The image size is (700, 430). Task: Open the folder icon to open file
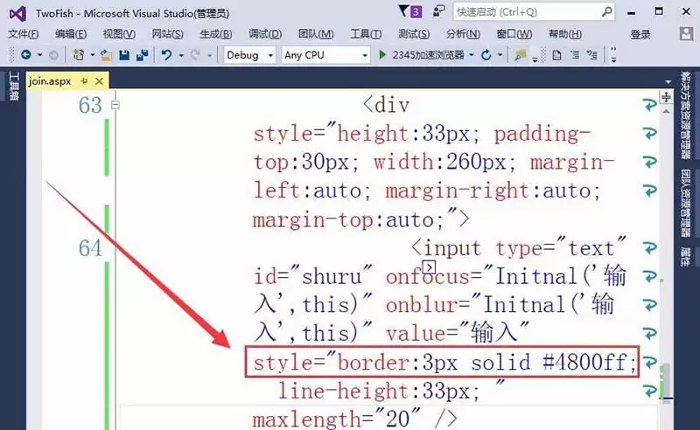[106, 55]
